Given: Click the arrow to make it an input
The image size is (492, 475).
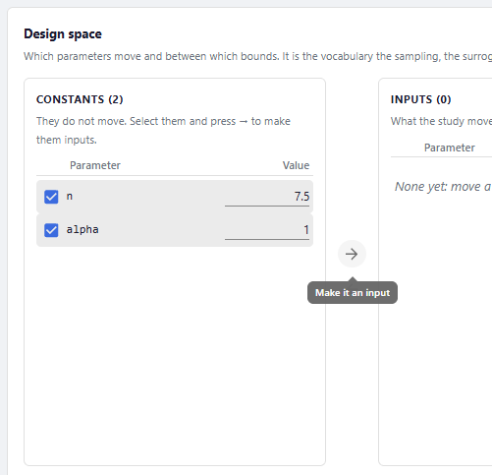Looking at the screenshot, I should (352, 254).
